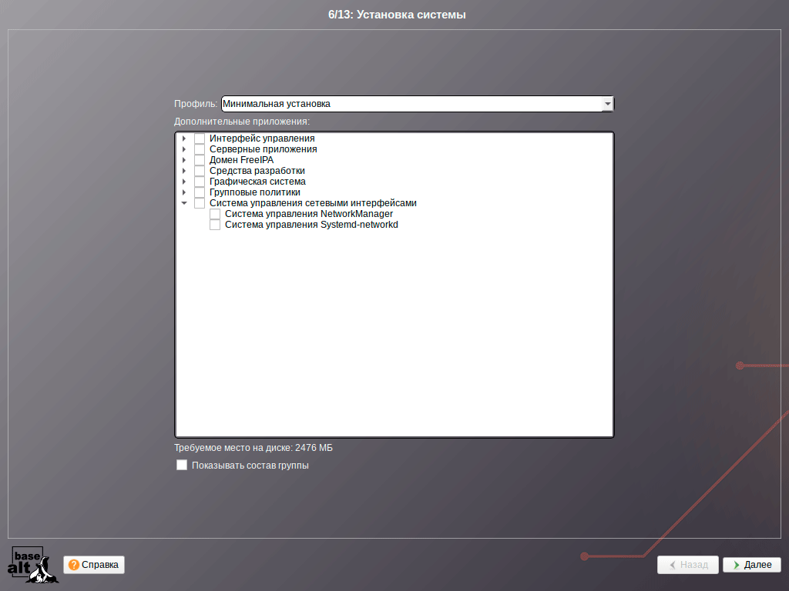Image resolution: width=789 pixels, height=591 pixels.
Task: Select the Интерфейс управления row text
Action: click(262, 139)
